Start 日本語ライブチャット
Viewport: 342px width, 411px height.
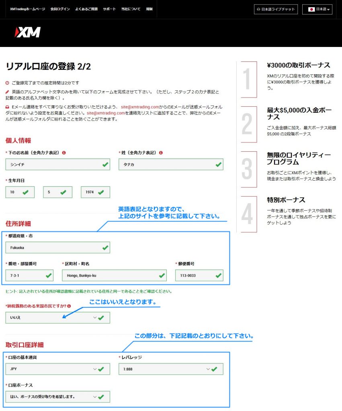pyautogui.click(x=276, y=9)
